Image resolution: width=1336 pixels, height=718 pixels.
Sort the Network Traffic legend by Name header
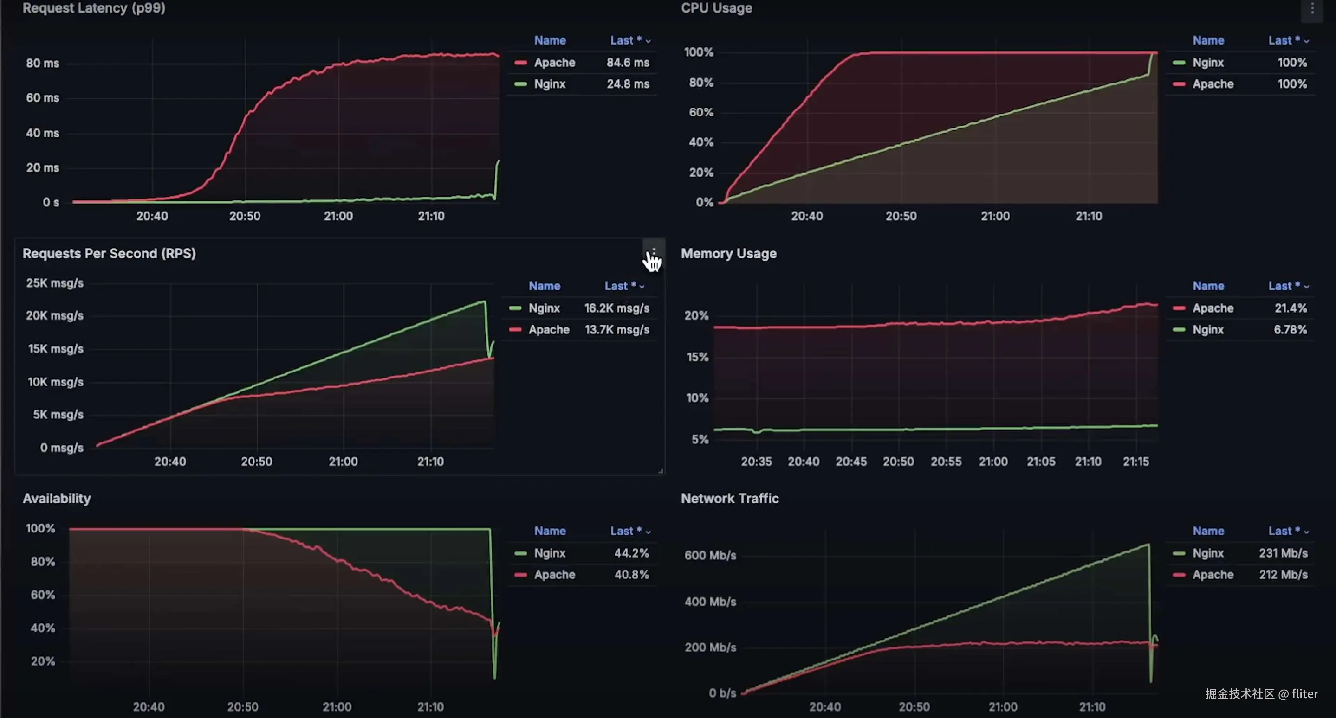[1207, 531]
